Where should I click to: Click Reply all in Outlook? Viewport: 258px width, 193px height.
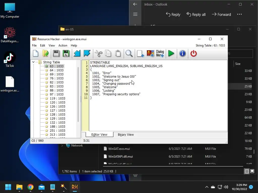(x=196, y=14)
